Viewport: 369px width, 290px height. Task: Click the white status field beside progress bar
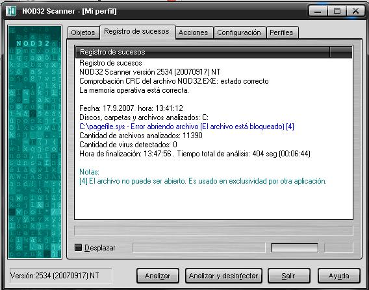click(294, 248)
